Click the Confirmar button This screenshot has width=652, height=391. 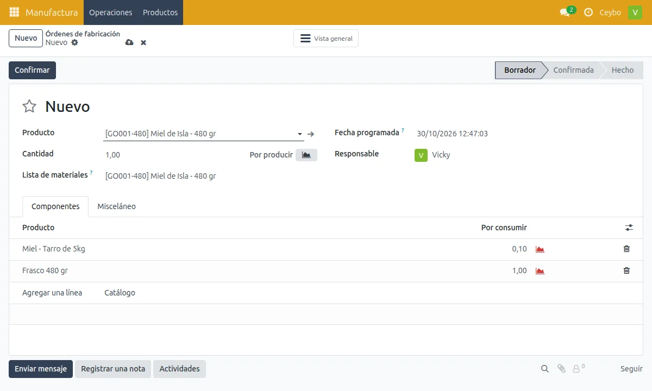[32, 70]
